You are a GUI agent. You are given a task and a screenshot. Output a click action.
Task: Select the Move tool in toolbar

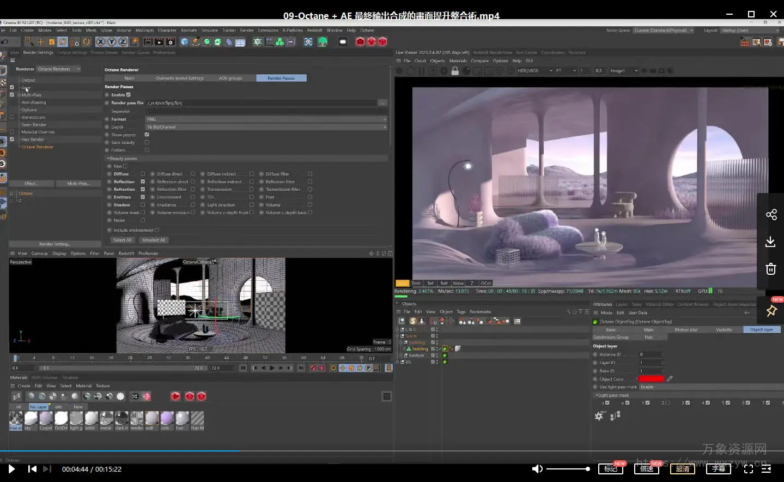click(40, 42)
